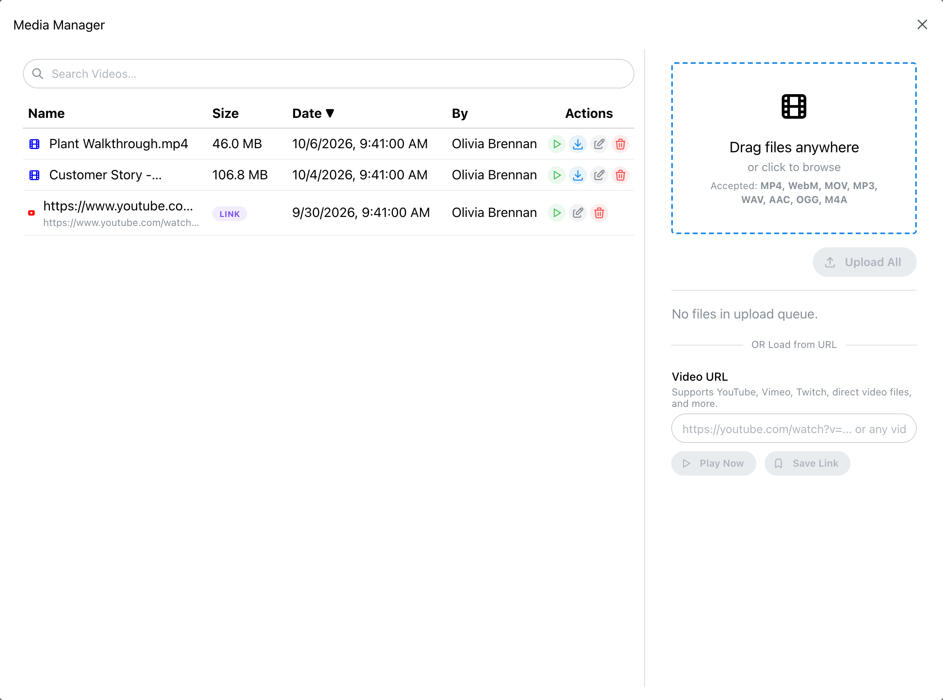Click the red YouTube icon in the list
Image resolution: width=943 pixels, height=700 pixels.
tap(32, 213)
